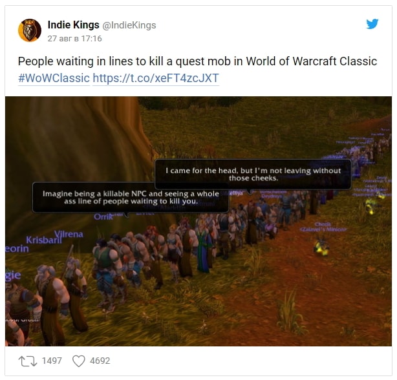Like the tweet with heart icon
397x380 pixels.
click(79, 361)
